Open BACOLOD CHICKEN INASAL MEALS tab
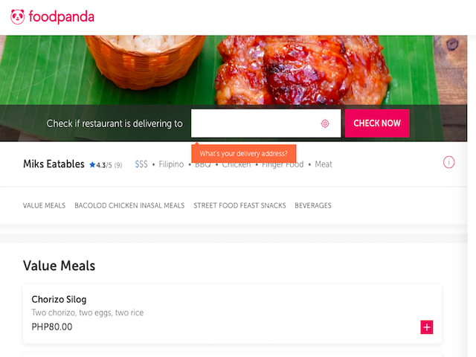The height and width of the screenshot is (357, 476). 129,205
